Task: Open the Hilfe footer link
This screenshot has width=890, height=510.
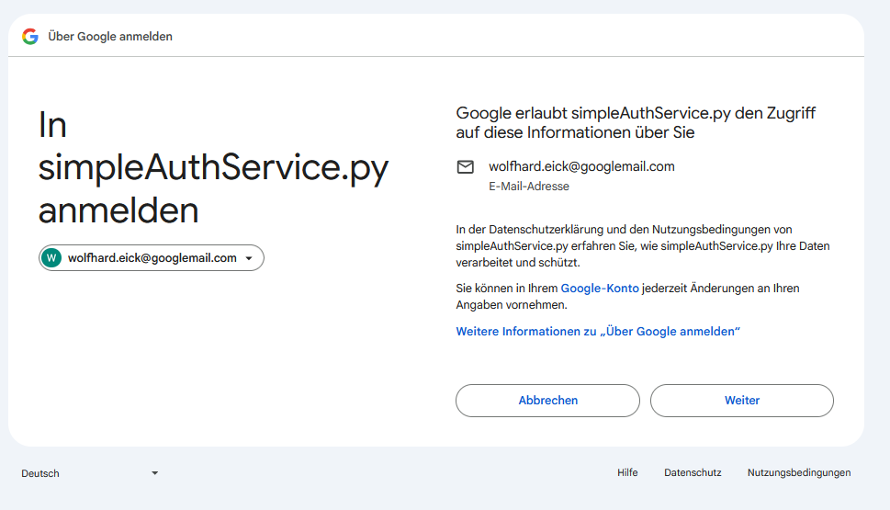Action: (627, 472)
